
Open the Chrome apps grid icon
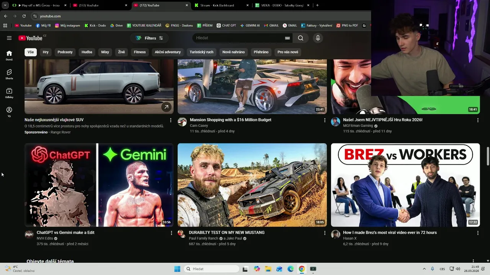5,26
